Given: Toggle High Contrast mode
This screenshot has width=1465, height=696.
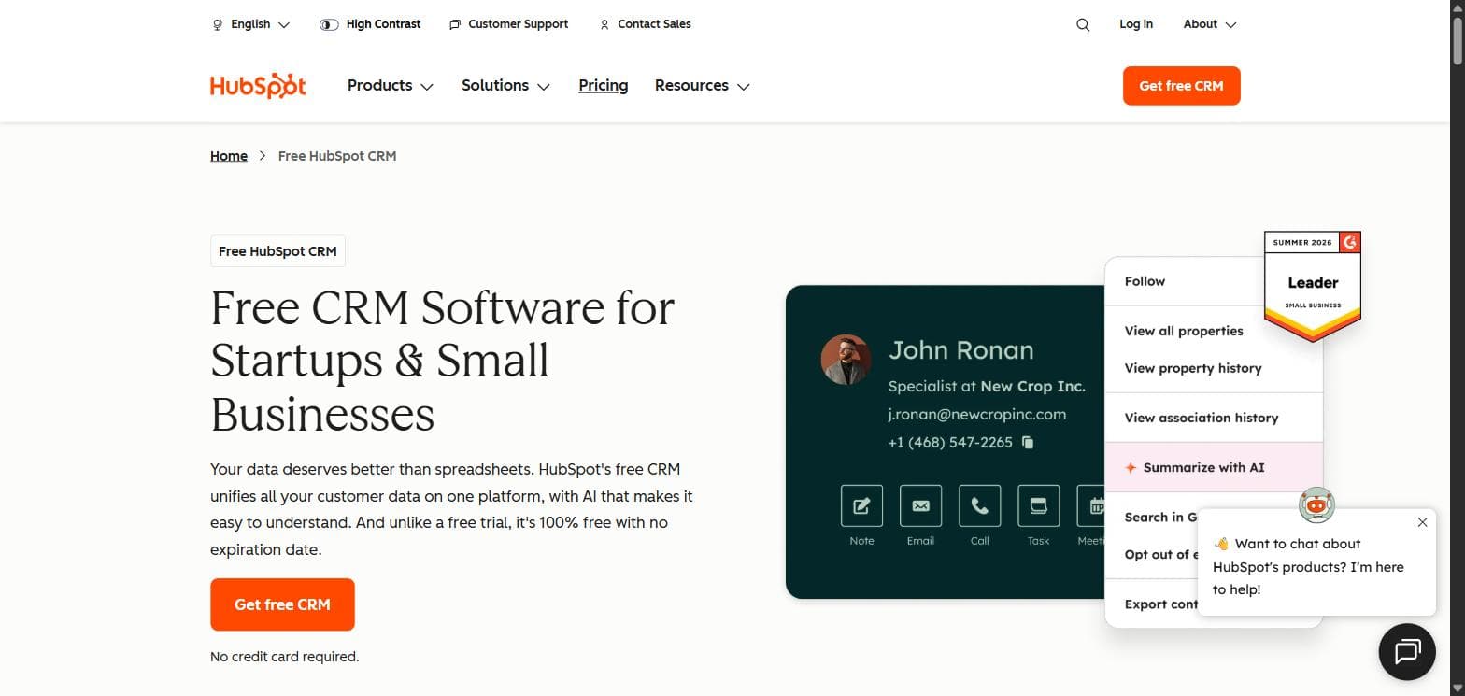Looking at the screenshot, I should [x=370, y=24].
